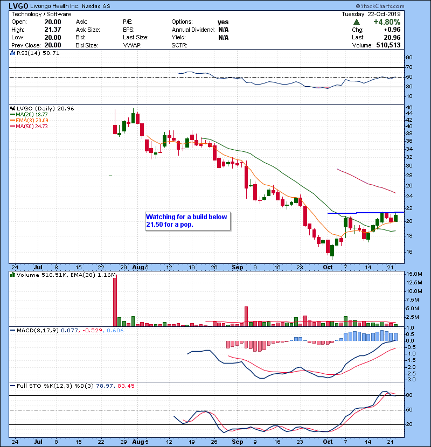
Task: Click the MACD line value 0.077
Action: pyautogui.click(x=69, y=330)
